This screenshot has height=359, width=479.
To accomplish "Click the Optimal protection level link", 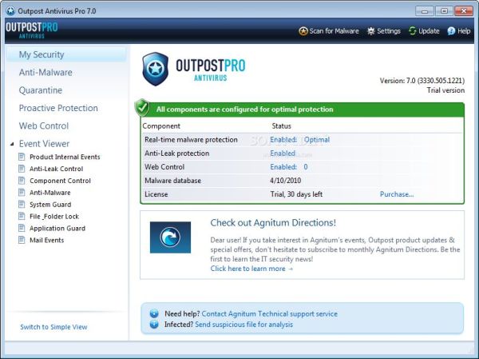I will 317,140.
